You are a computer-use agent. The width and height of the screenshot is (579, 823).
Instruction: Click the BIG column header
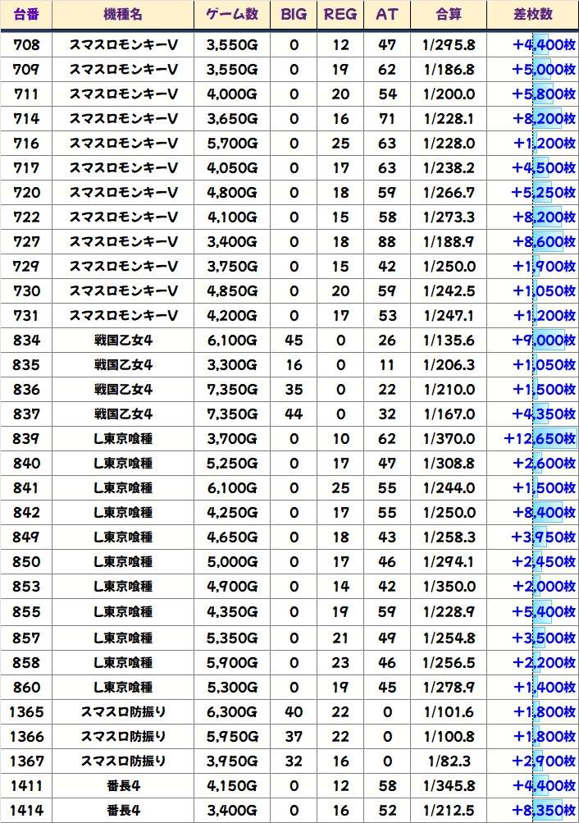tap(294, 14)
